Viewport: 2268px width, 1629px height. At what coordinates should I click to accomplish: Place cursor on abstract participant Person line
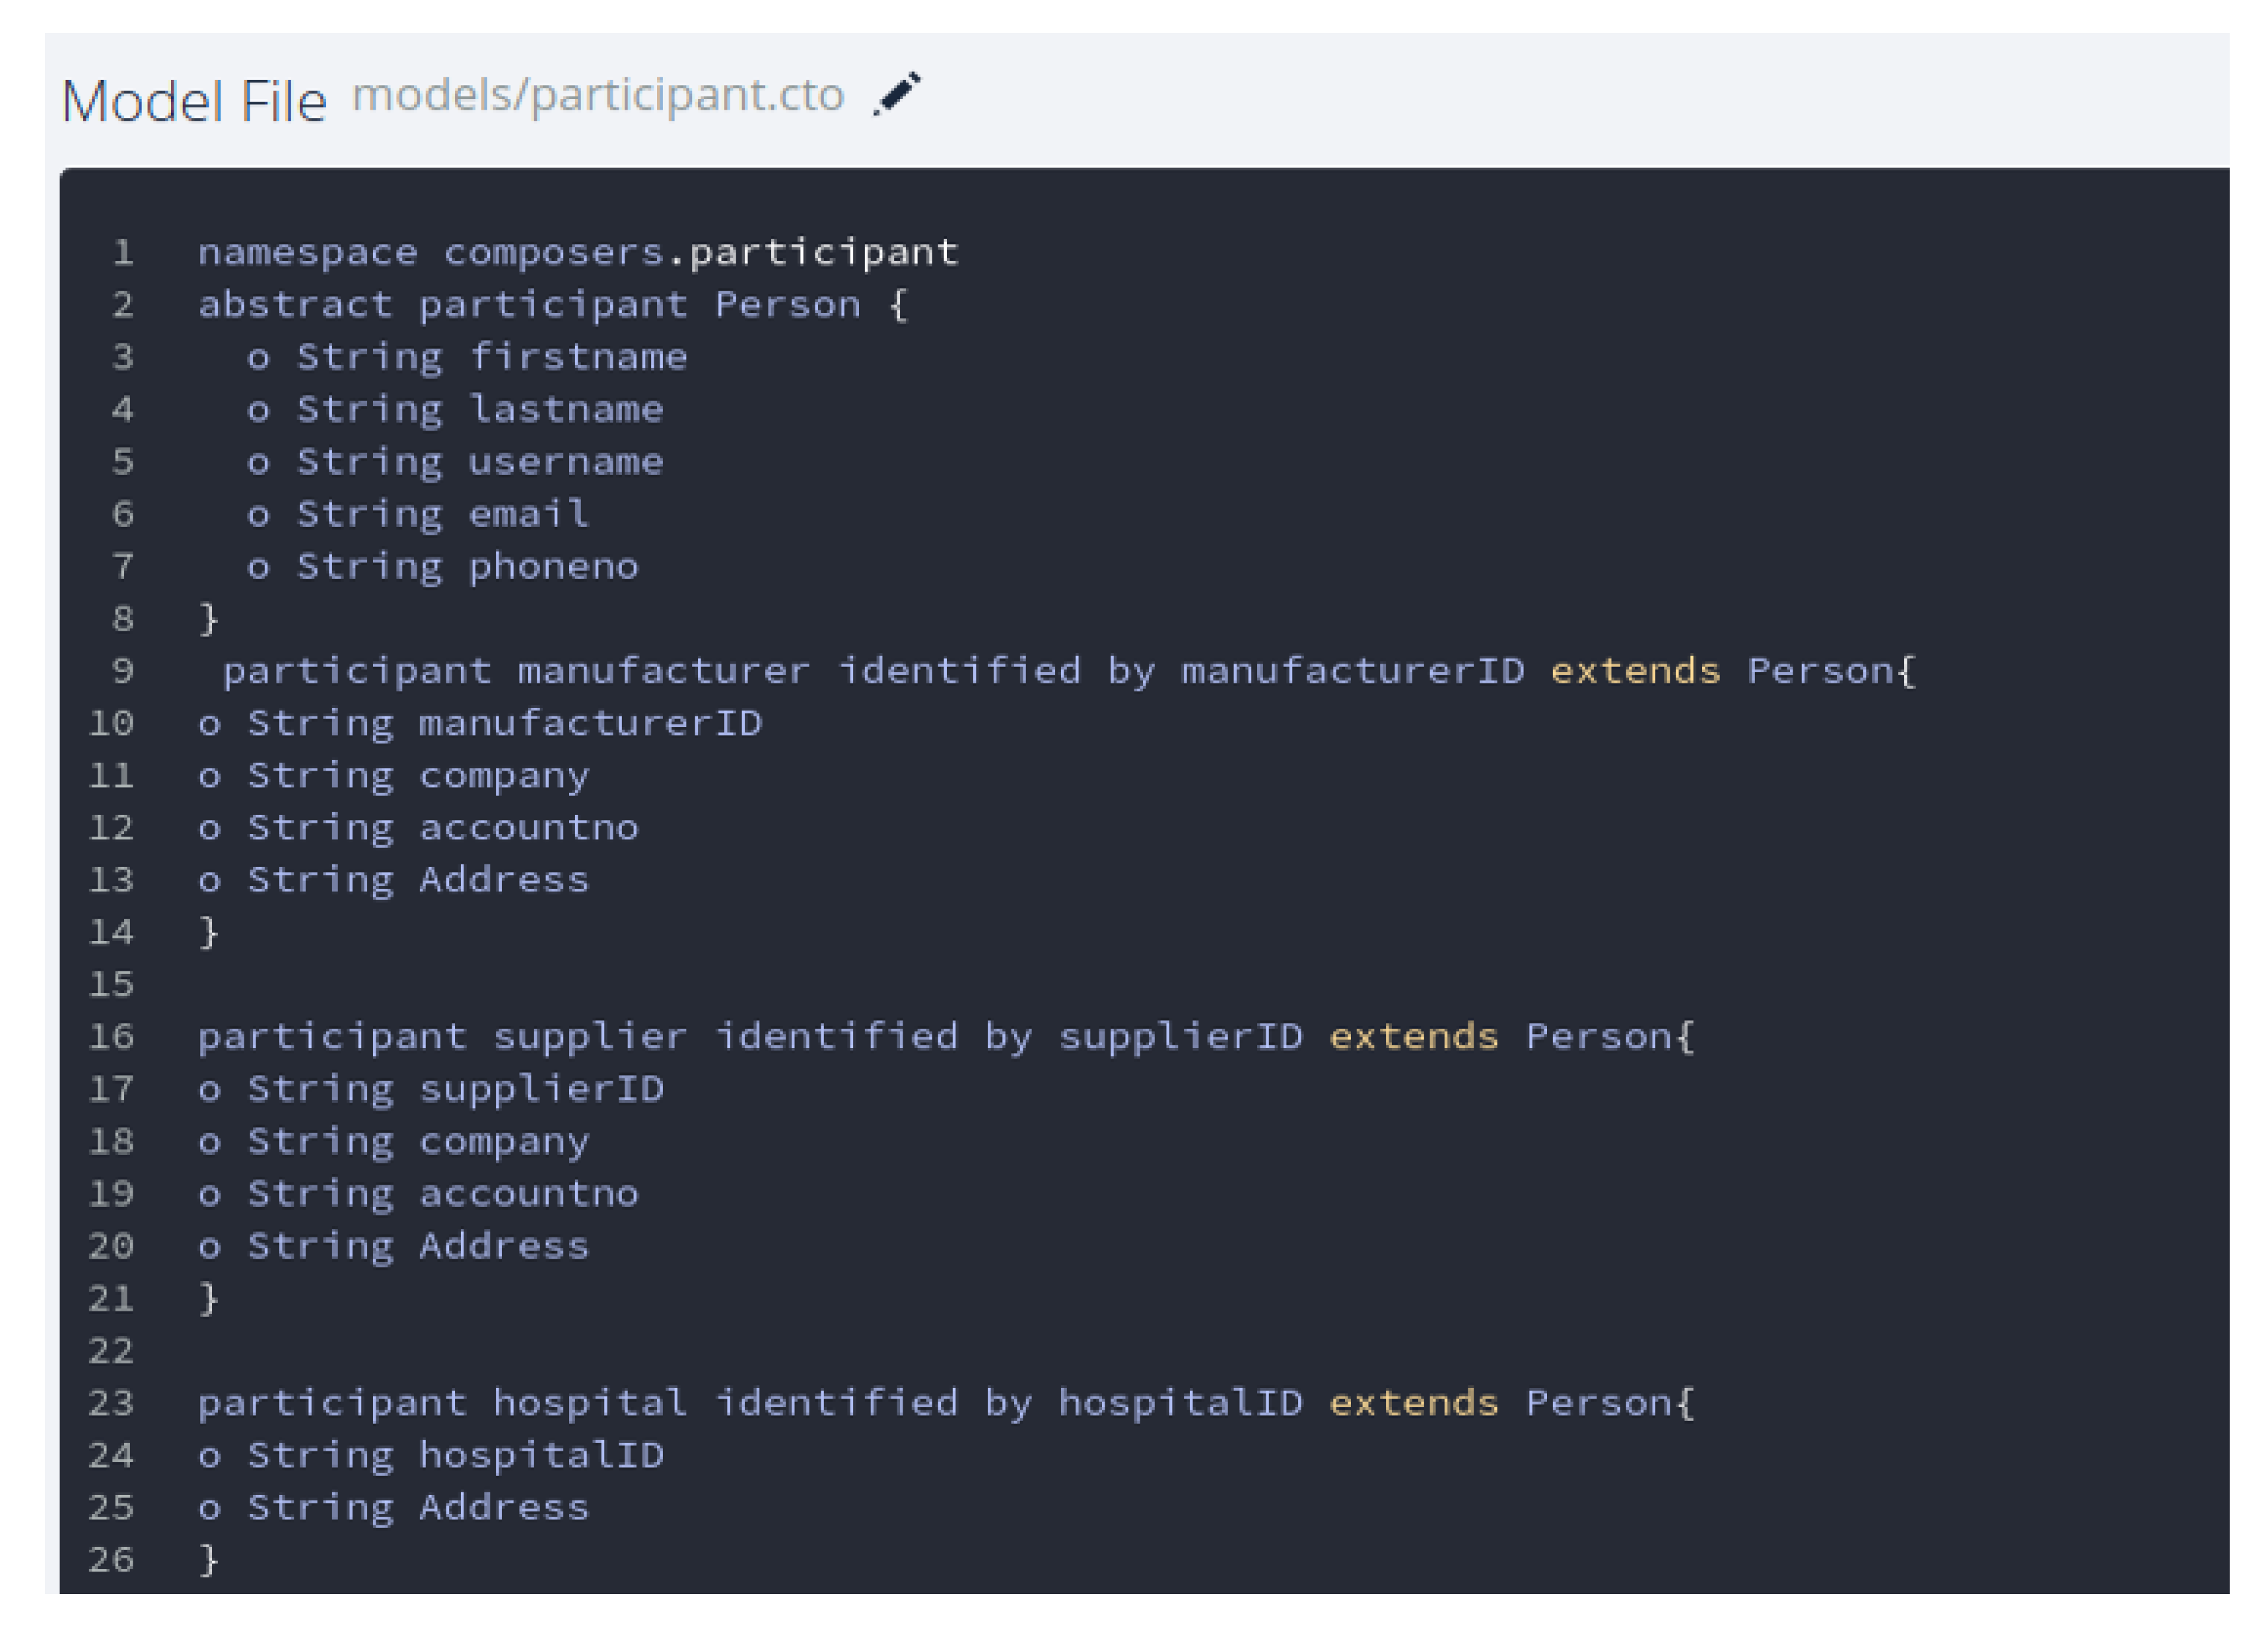point(552,304)
